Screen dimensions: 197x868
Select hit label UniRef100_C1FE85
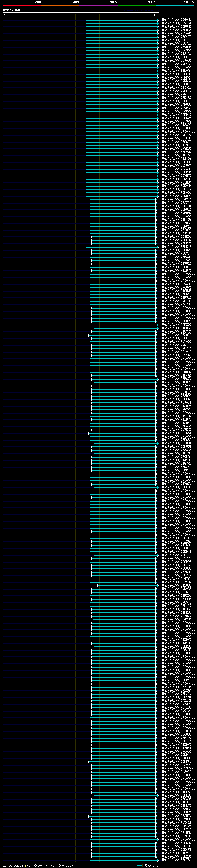[176, 795]
